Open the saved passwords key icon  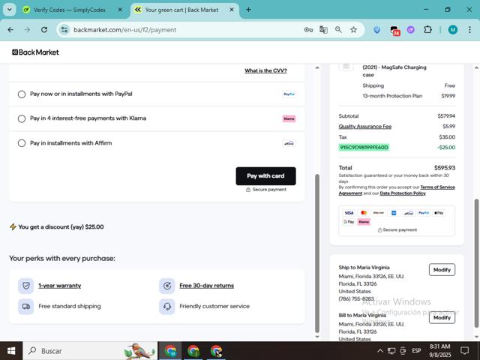click(x=308, y=30)
